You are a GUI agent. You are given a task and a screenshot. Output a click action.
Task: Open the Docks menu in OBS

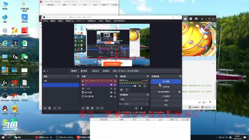point(70,21)
